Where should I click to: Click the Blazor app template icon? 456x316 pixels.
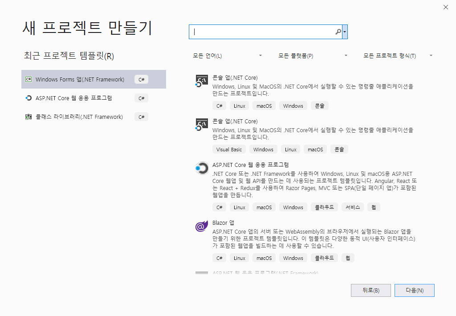coord(202,226)
